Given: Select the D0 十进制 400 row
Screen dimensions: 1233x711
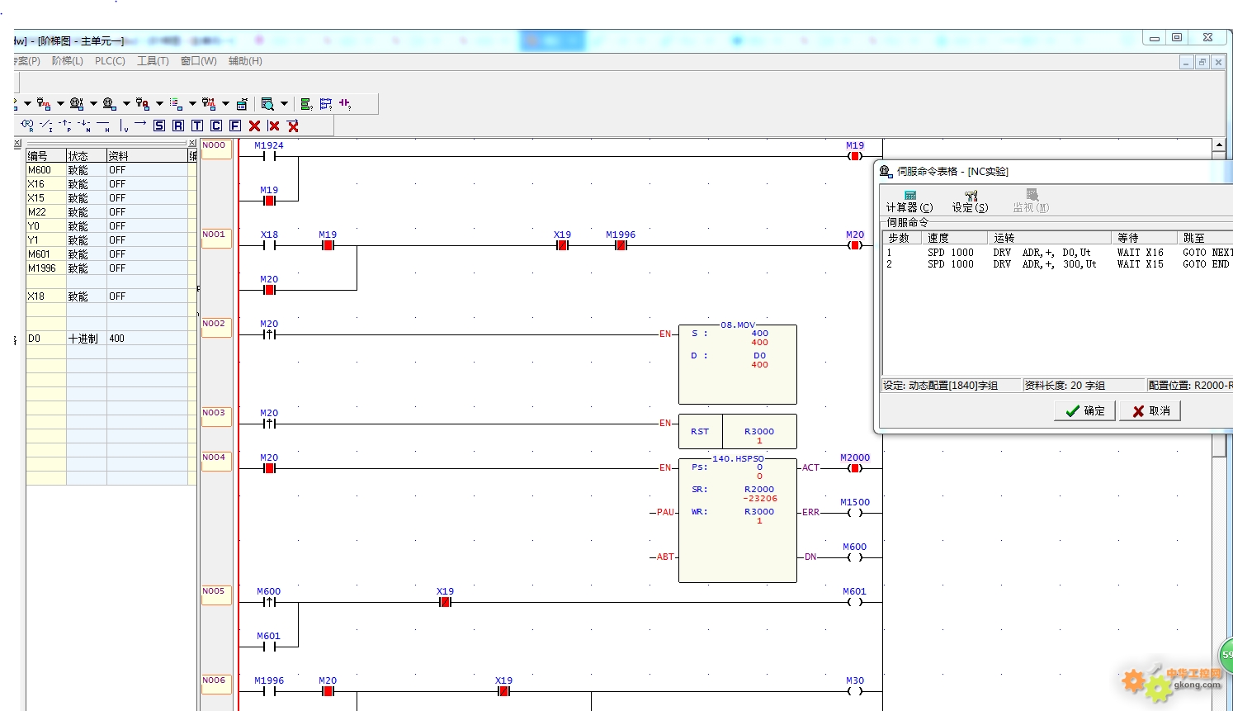Looking at the screenshot, I should coord(111,339).
